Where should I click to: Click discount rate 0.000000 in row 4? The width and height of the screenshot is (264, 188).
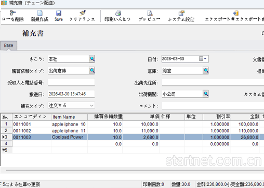point(217,144)
